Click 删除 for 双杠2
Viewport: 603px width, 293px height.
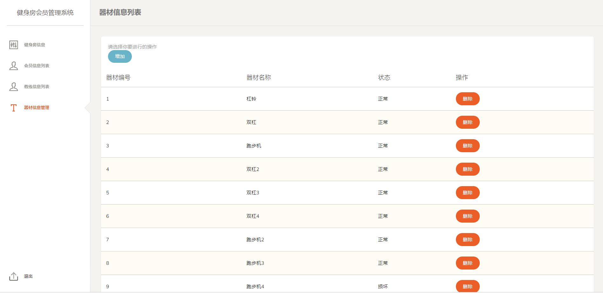tap(467, 169)
